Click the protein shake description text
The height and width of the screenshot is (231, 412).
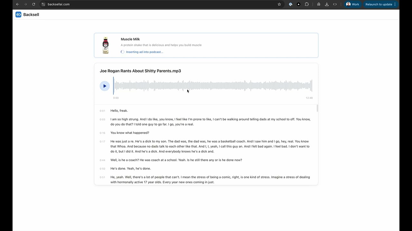pyautogui.click(x=161, y=45)
